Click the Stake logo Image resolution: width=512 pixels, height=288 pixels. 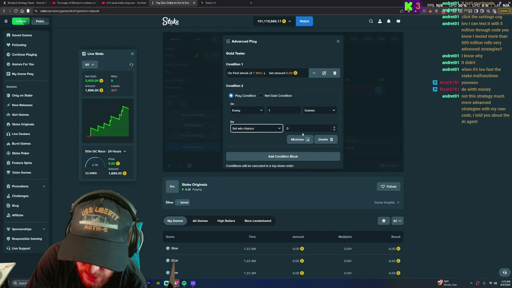click(170, 21)
